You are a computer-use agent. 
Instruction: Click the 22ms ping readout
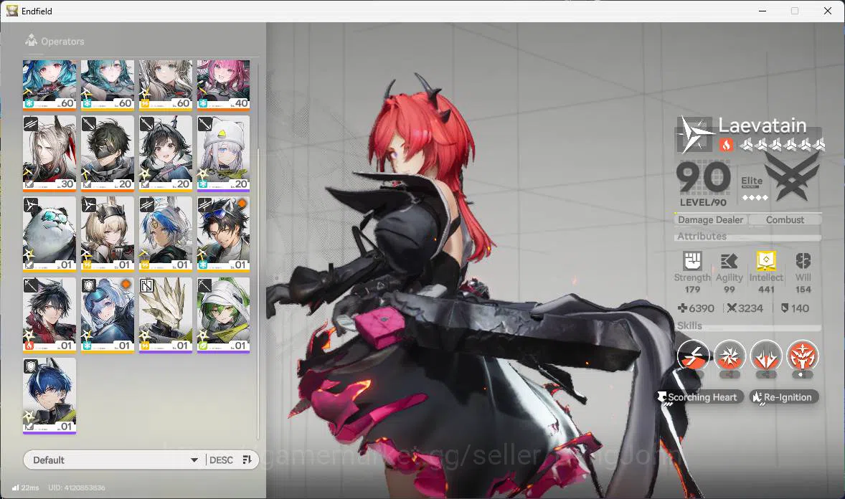click(30, 488)
